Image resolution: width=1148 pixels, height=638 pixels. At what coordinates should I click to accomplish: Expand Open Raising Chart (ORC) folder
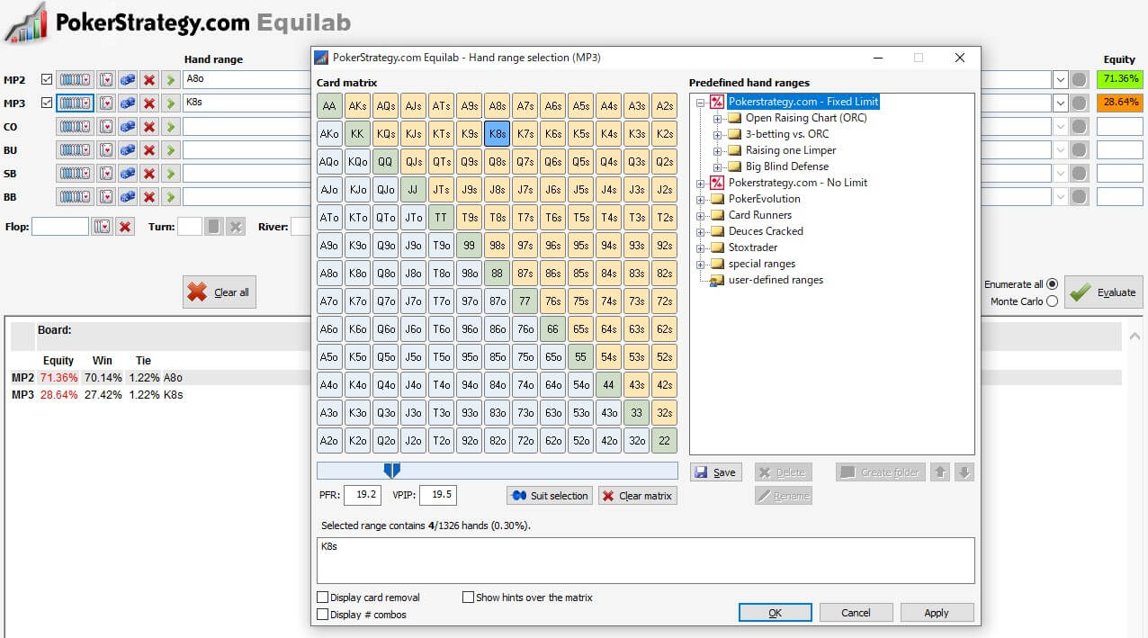click(717, 118)
